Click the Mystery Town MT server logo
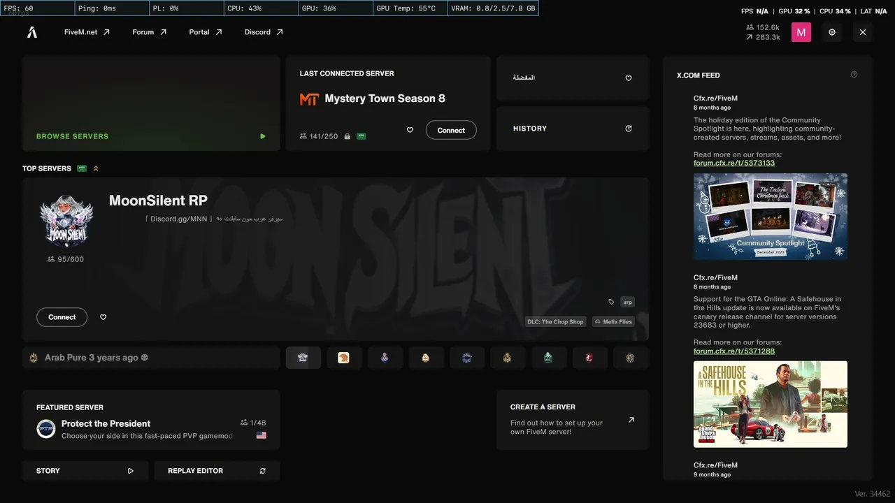This screenshot has height=503, width=895. [309, 99]
